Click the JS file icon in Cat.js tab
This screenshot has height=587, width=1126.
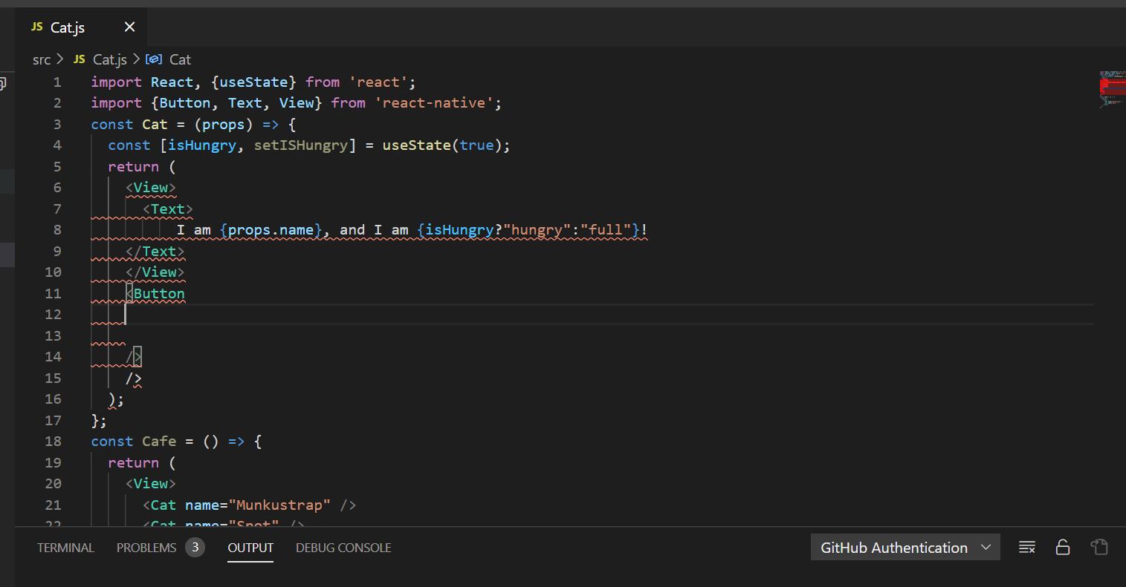37,27
